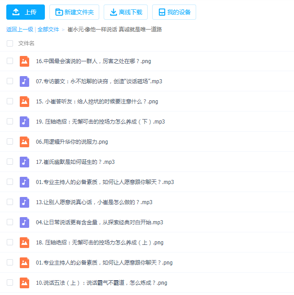Go back via 返回上一级 link
This screenshot has width=294, height=295.
point(20,30)
